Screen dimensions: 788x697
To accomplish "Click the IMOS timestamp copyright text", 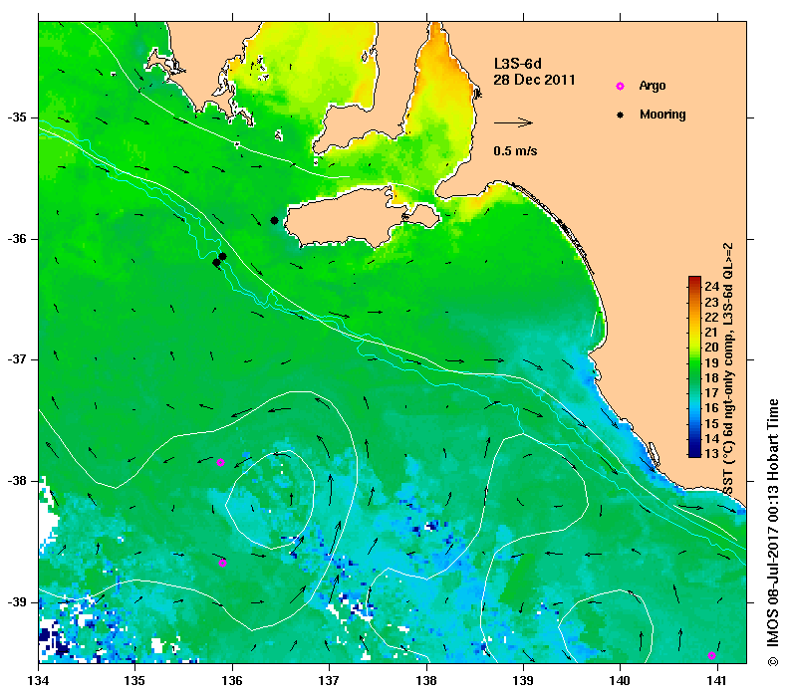I will pyautogui.click(x=772, y=534).
